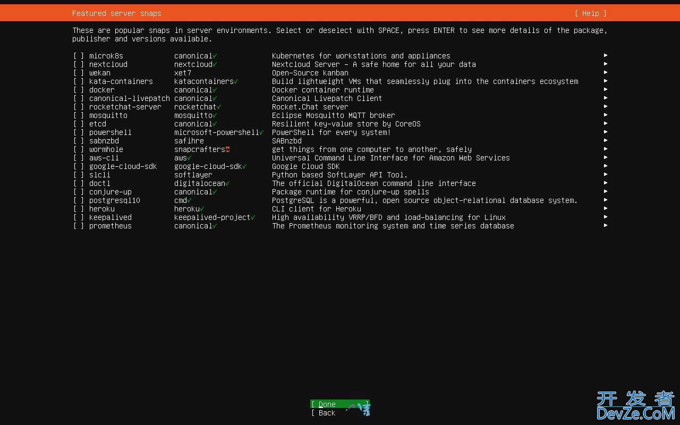Expand details arrow for nextcloud row
The height and width of the screenshot is (425, 680).
606,64
